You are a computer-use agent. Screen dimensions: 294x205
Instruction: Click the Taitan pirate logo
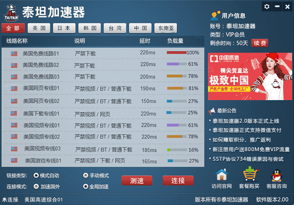[11, 13]
